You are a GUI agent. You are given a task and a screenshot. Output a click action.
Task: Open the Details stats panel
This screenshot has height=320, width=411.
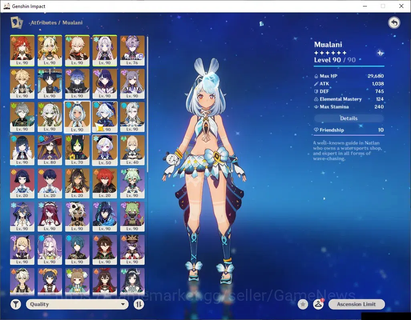[x=349, y=118]
